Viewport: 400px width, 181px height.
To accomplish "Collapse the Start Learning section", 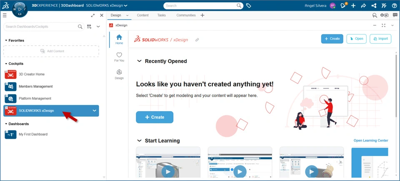I will [x=139, y=141].
